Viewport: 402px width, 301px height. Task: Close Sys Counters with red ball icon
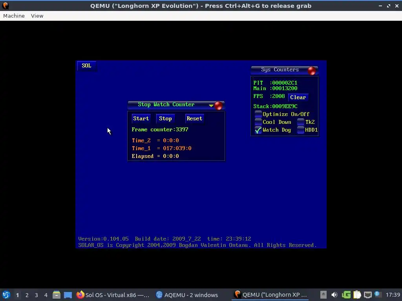pyautogui.click(x=312, y=71)
